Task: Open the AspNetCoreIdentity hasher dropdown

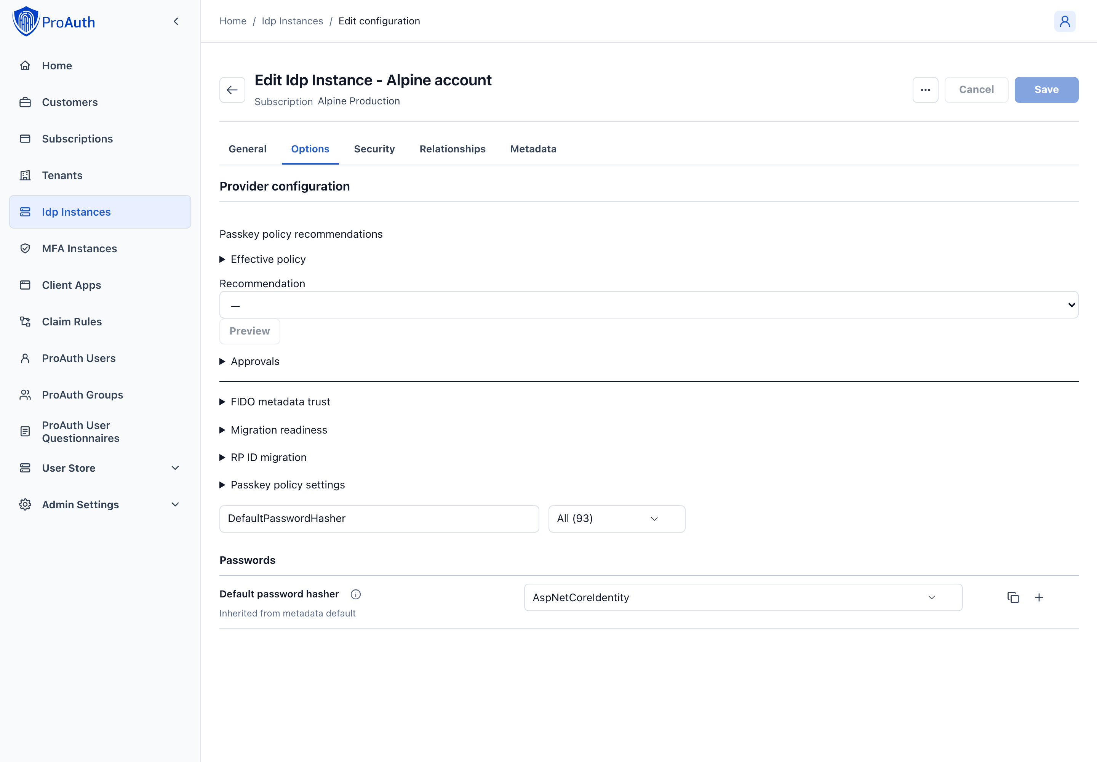Action: (743, 597)
